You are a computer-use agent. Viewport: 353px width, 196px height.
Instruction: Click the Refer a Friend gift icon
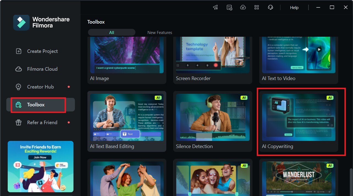click(18, 123)
